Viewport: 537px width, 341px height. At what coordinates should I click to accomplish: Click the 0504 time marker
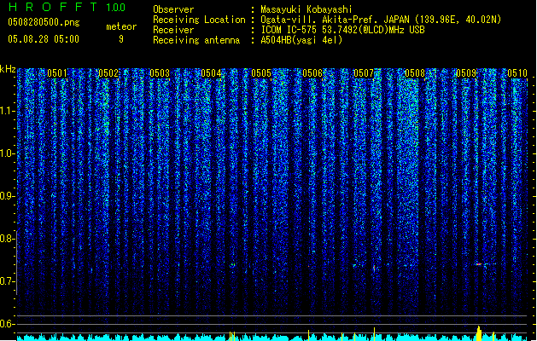(211, 73)
